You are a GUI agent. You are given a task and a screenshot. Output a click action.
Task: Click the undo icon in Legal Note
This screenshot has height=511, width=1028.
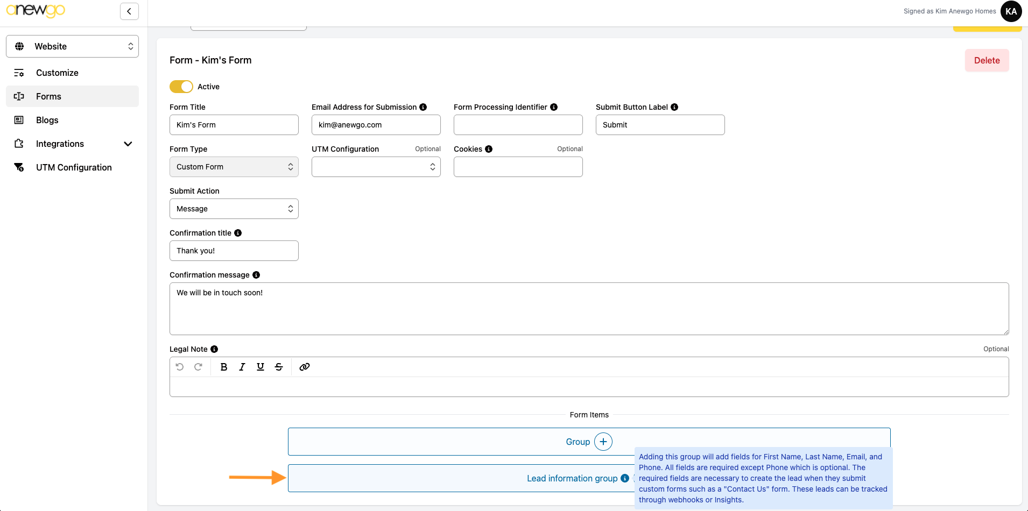click(180, 367)
